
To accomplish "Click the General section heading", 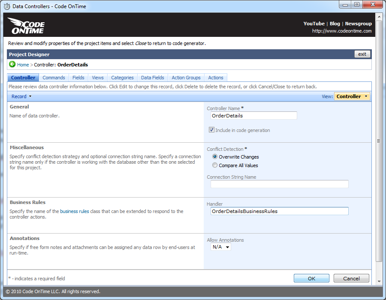I will pos(19,107).
